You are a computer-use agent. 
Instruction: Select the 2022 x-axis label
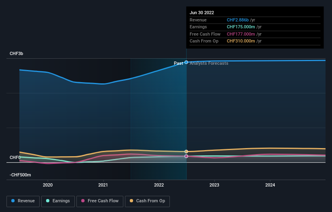click(159, 185)
